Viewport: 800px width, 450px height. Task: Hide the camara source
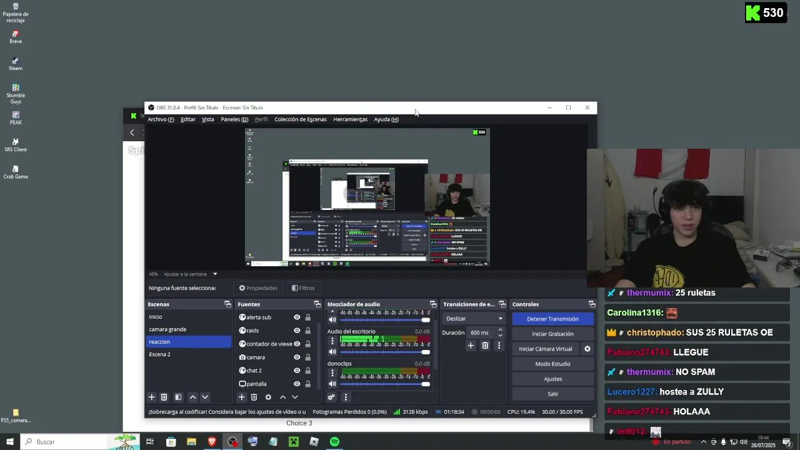tap(297, 357)
